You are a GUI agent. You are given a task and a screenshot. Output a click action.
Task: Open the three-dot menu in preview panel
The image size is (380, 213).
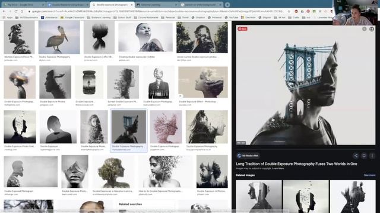click(372, 156)
